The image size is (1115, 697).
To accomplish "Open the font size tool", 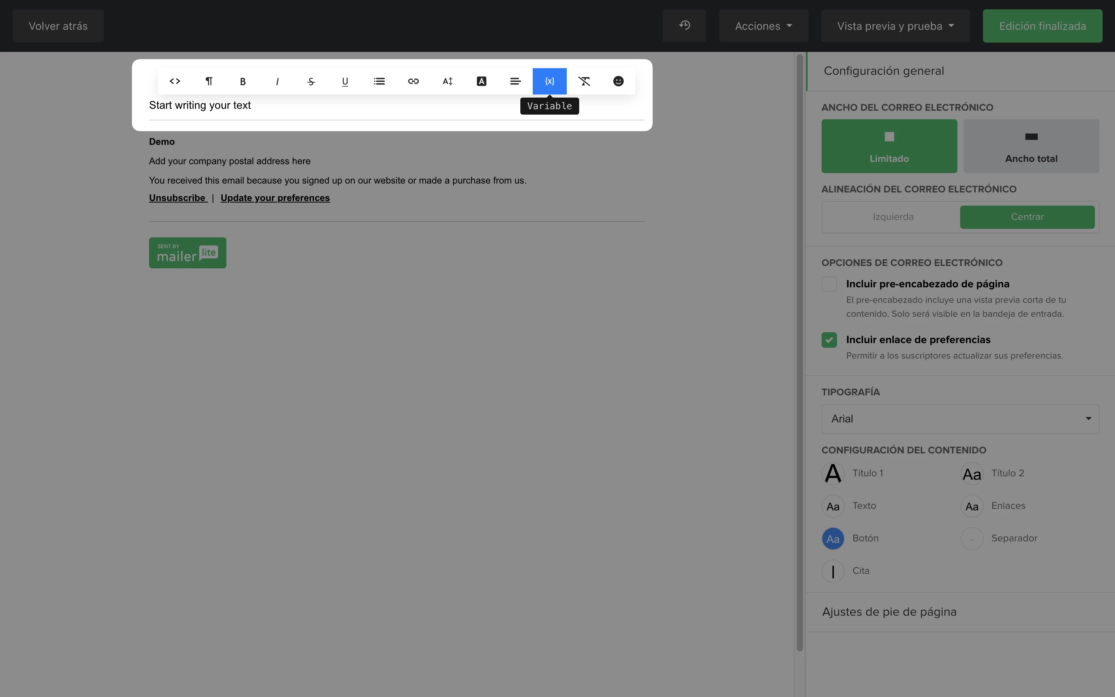I will tap(448, 81).
